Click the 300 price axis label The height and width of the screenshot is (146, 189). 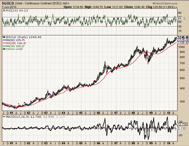coord(182,102)
